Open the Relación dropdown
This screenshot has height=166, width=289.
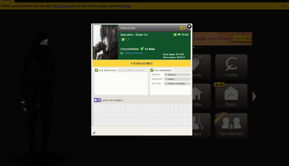[177, 74]
